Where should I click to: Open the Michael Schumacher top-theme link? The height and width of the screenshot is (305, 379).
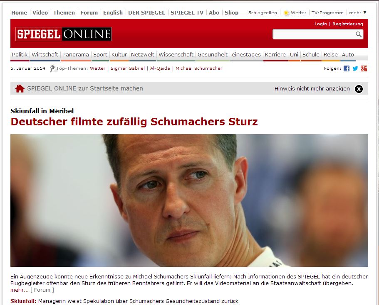click(199, 68)
